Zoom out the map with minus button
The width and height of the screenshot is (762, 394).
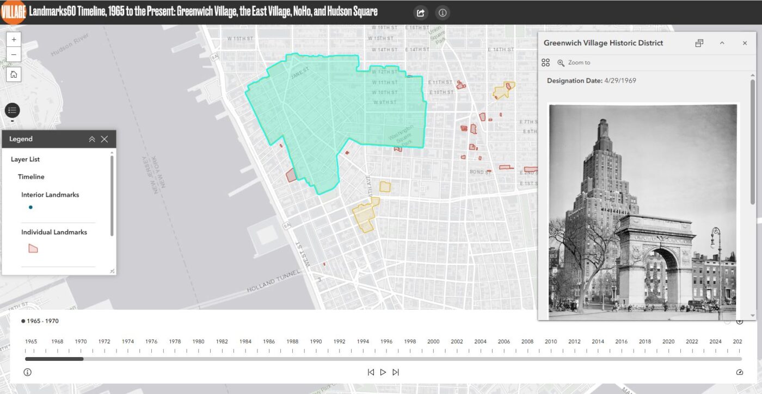14,54
